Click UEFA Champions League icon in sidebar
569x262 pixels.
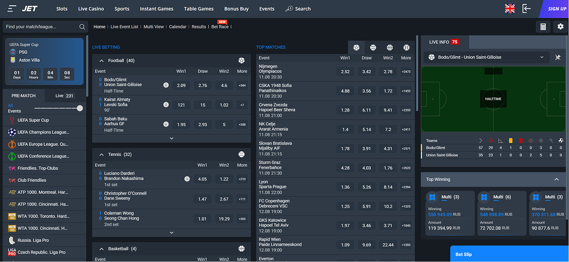pos(12,132)
